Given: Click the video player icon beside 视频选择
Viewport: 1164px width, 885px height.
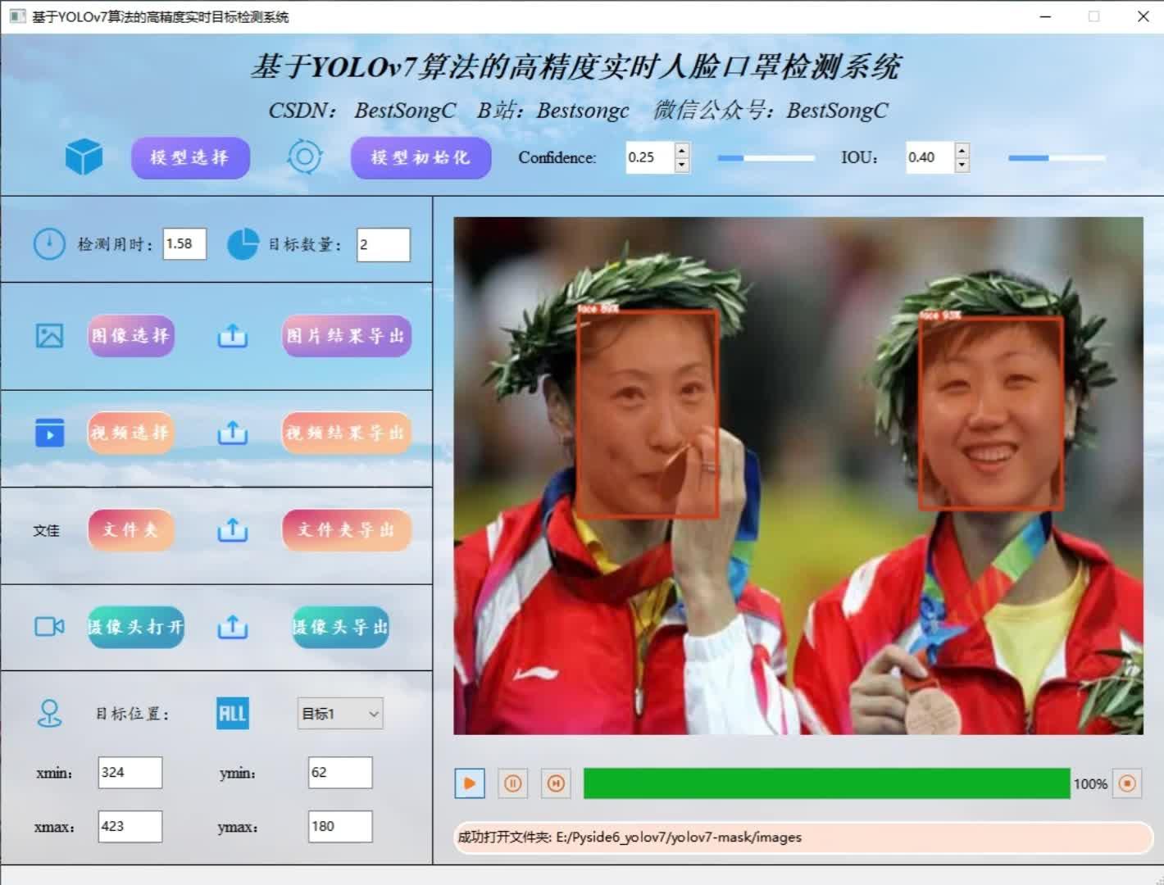Looking at the screenshot, I should point(49,433).
